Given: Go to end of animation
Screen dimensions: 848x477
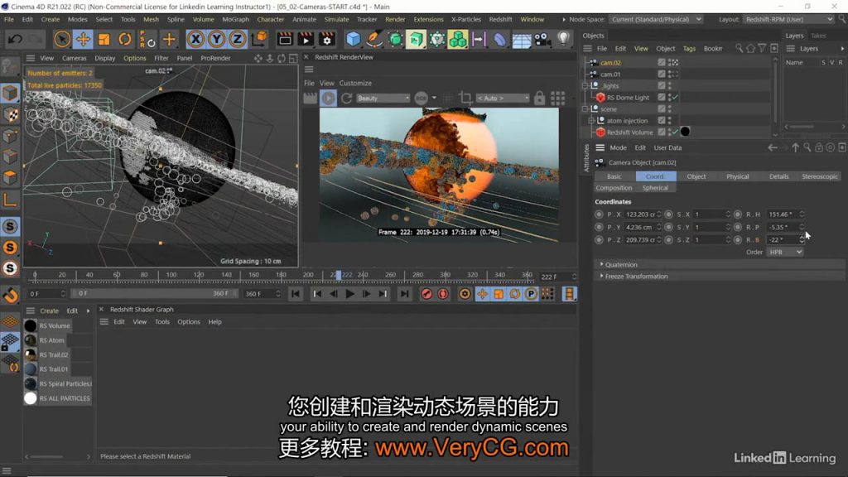Looking at the screenshot, I should pyautogui.click(x=404, y=294).
